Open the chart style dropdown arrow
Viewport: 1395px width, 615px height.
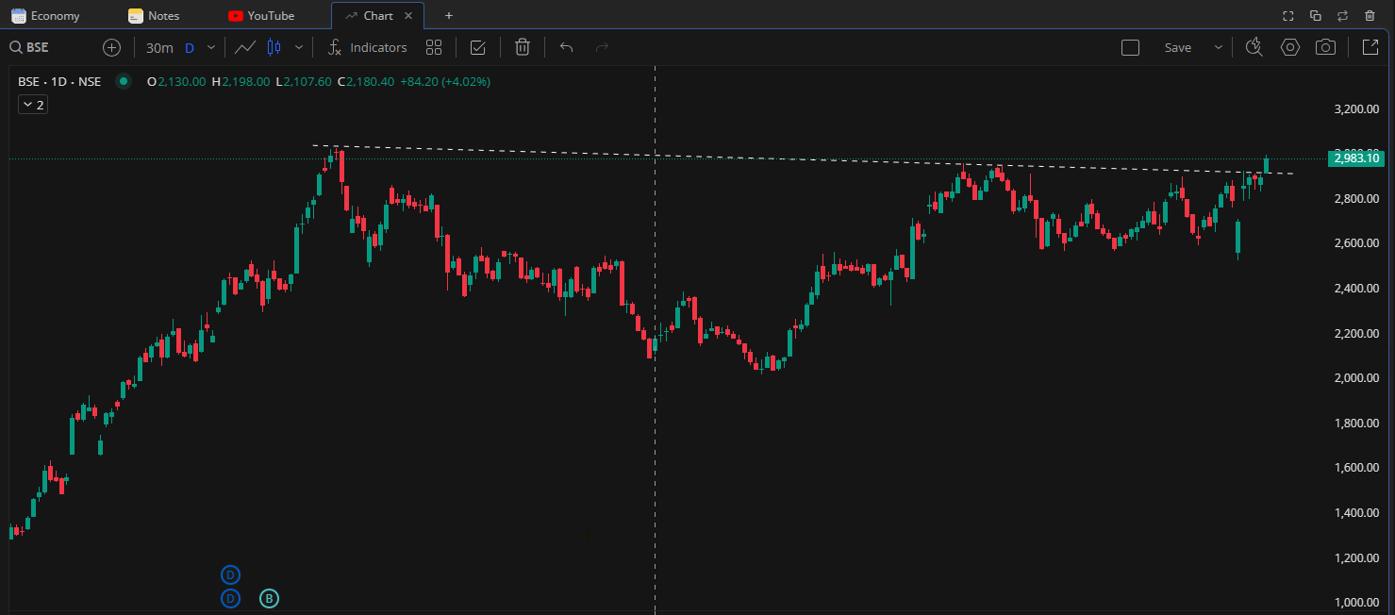pos(299,47)
